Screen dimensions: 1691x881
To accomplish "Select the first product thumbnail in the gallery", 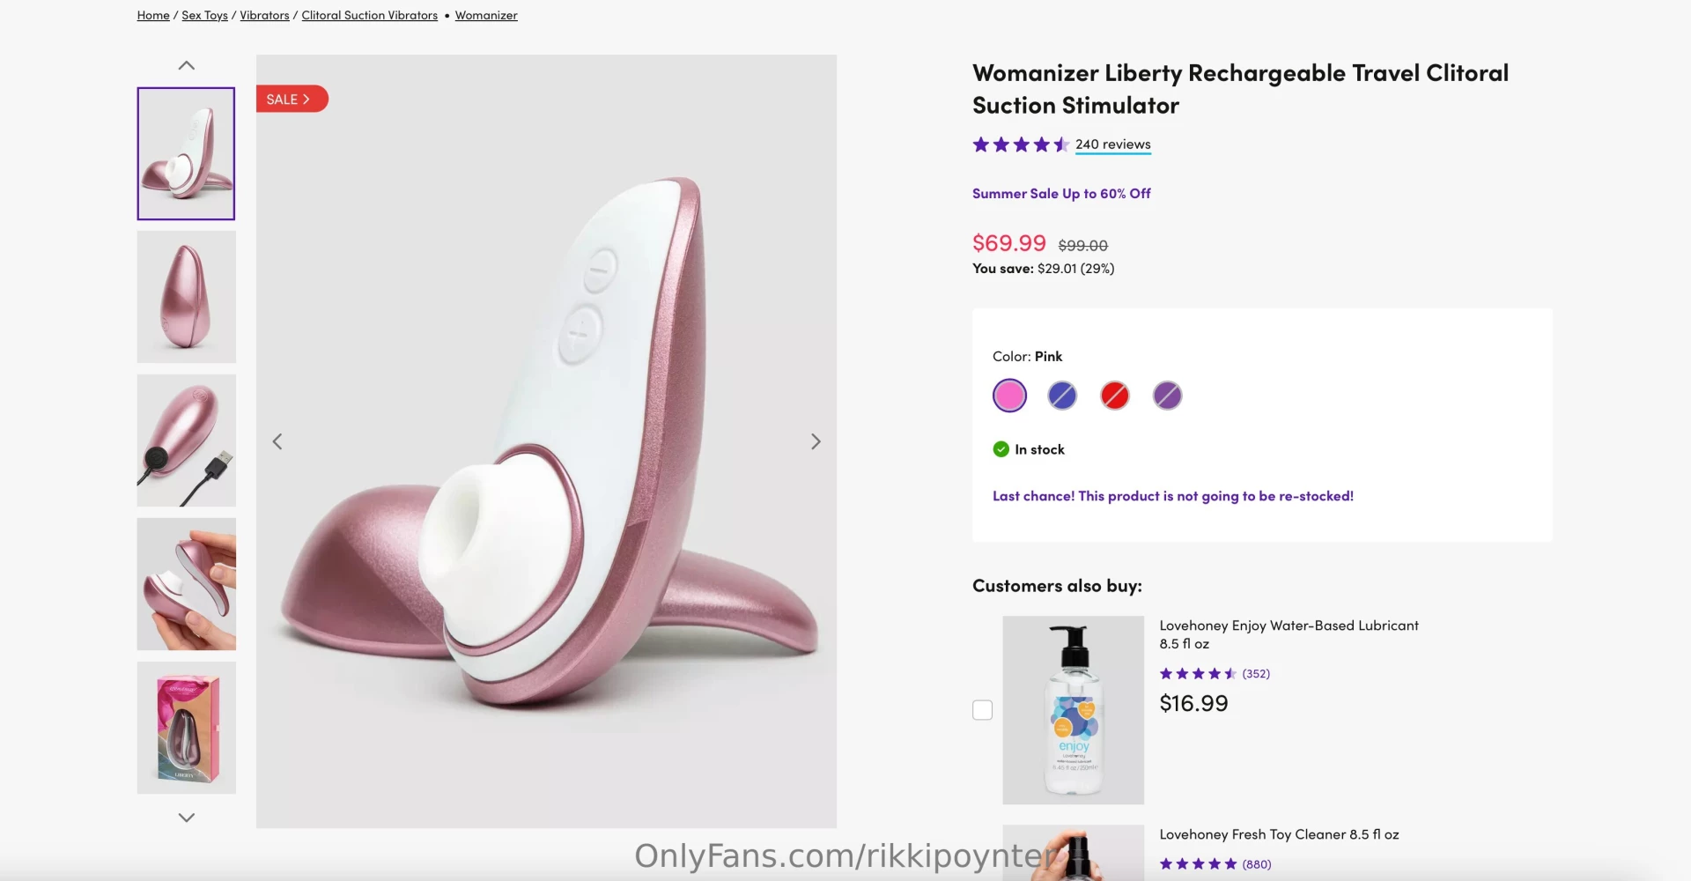I will point(186,153).
